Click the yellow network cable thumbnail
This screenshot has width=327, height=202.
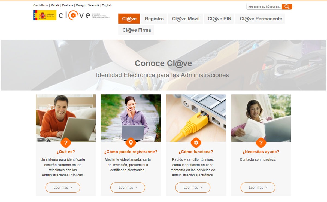tap(196, 118)
